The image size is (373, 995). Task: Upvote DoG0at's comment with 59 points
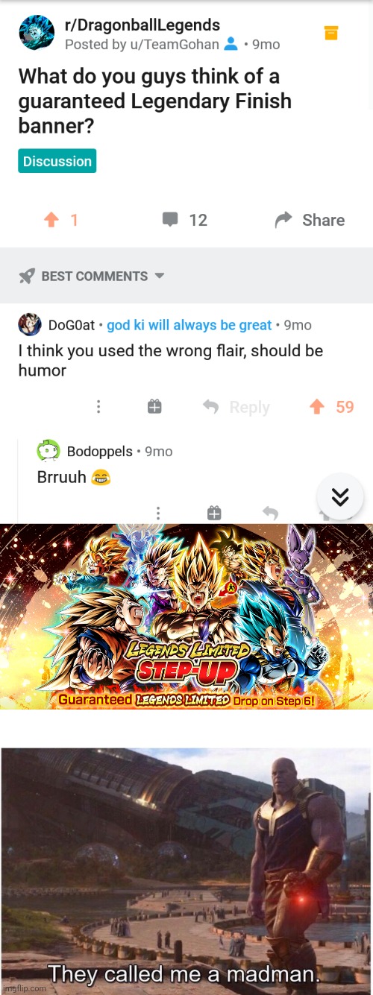click(317, 407)
